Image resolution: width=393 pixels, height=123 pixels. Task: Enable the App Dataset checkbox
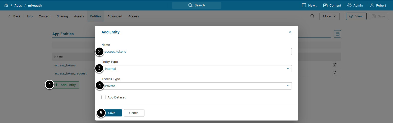coord(103,97)
